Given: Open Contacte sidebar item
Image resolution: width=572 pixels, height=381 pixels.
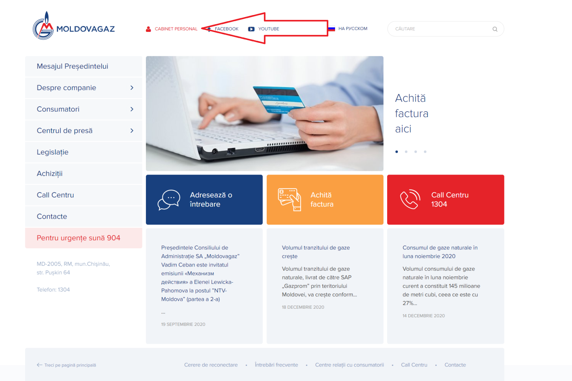Looking at the screenshot, I should 84,216.
